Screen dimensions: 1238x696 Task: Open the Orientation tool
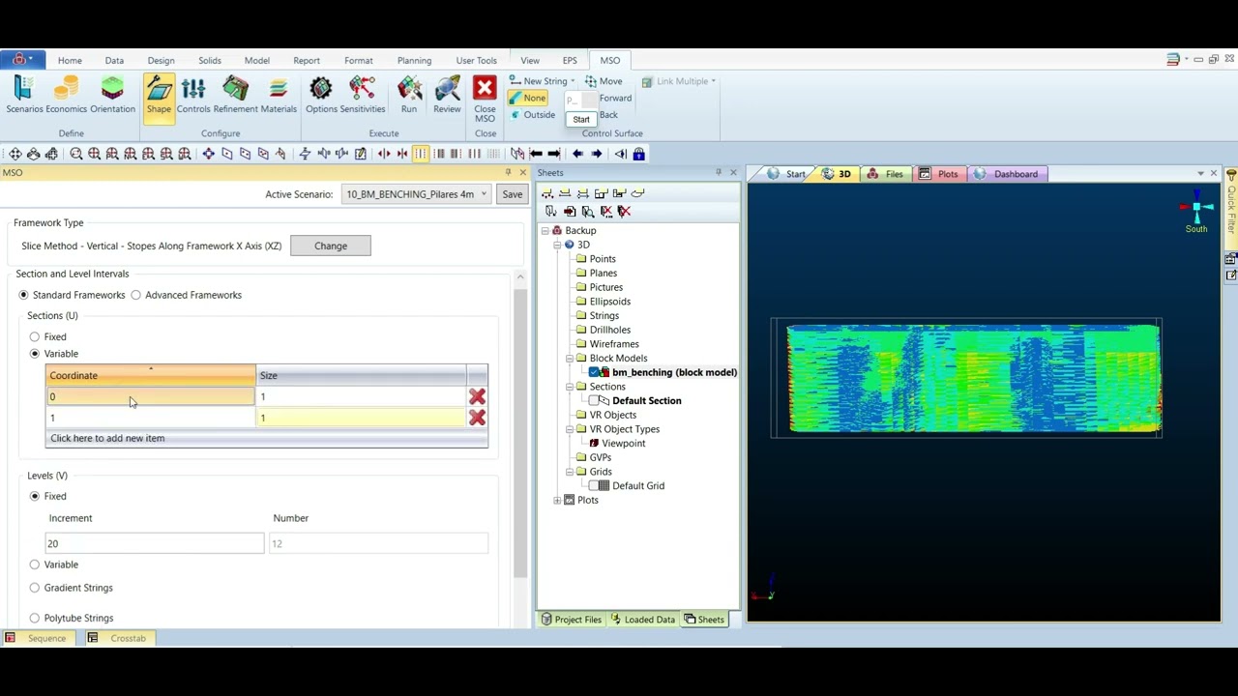(x=112, y=96)
